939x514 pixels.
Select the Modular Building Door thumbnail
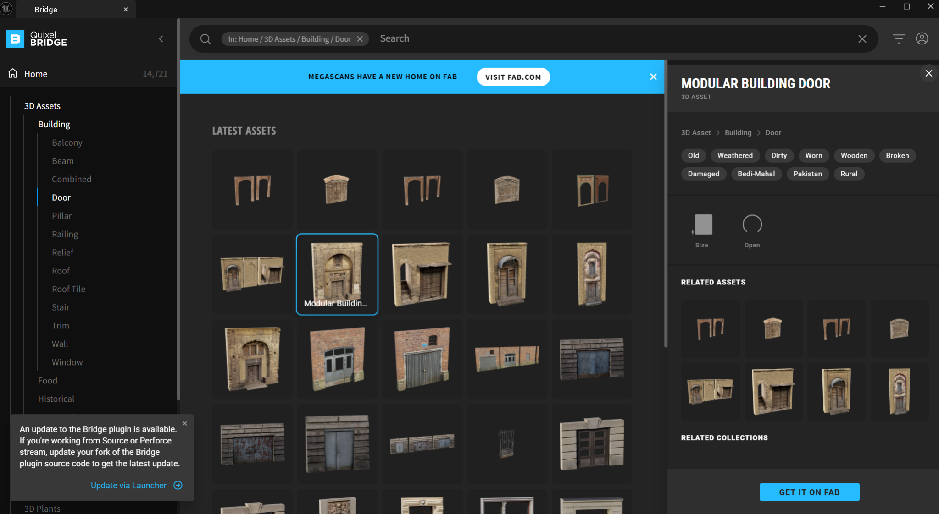point(337,274)
